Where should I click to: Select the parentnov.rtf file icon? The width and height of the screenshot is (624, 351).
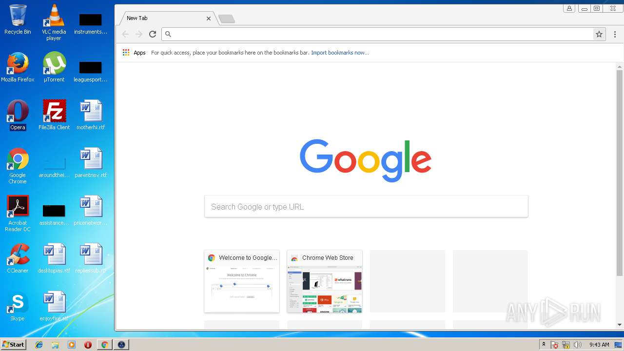pyautogui.click(x=91, y=163)
